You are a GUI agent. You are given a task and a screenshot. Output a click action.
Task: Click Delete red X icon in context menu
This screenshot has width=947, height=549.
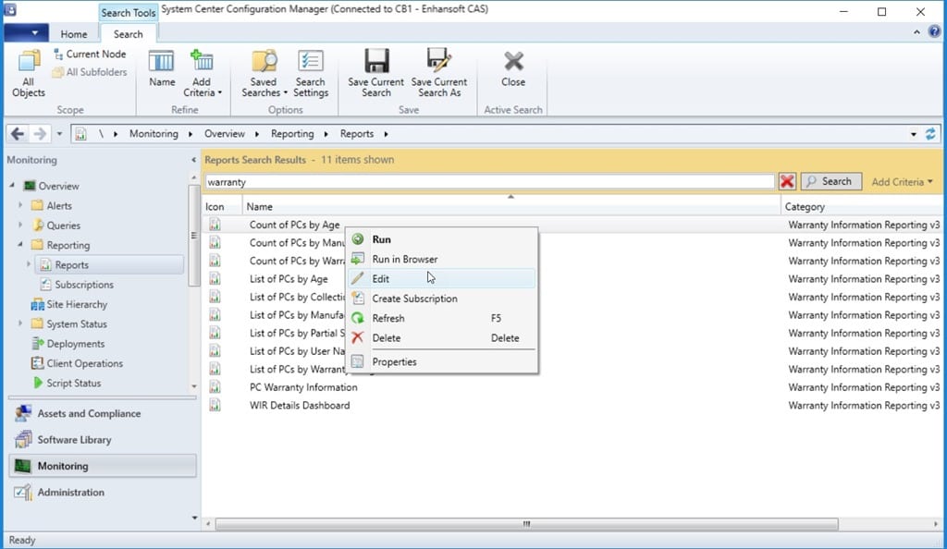[x=358, y=338]
